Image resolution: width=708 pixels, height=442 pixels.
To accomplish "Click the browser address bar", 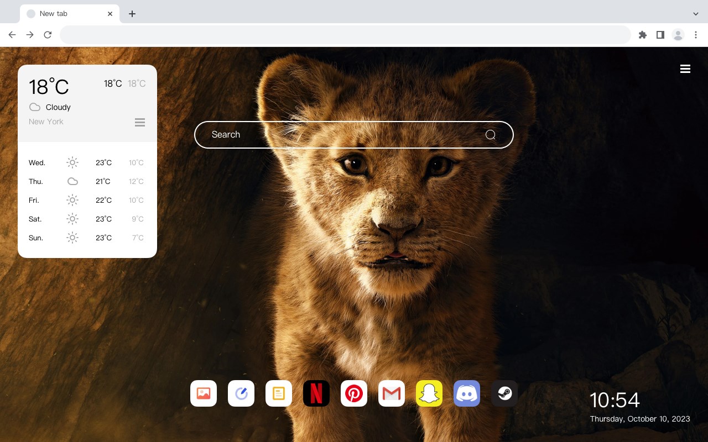I will pyautogui.click(x=345, y=35).
